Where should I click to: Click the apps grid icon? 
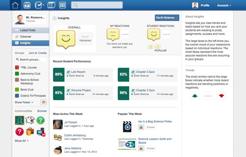click(x=62, y=5)
